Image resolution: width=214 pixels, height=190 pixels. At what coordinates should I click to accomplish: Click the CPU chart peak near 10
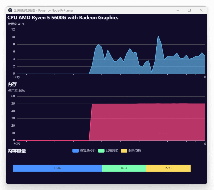[x=158, y=36]
